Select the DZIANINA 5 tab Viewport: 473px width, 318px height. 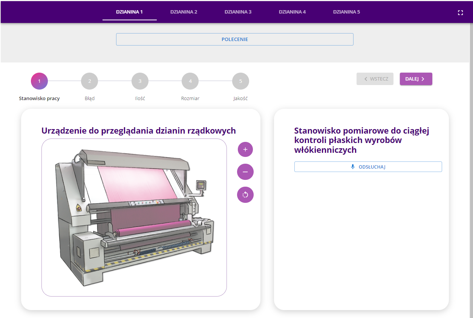pyautogui.click(x=346, y=12)
